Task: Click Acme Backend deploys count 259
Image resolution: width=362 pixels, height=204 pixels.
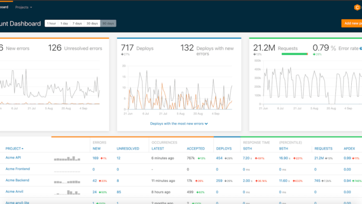Action: [x=219, y=181]
